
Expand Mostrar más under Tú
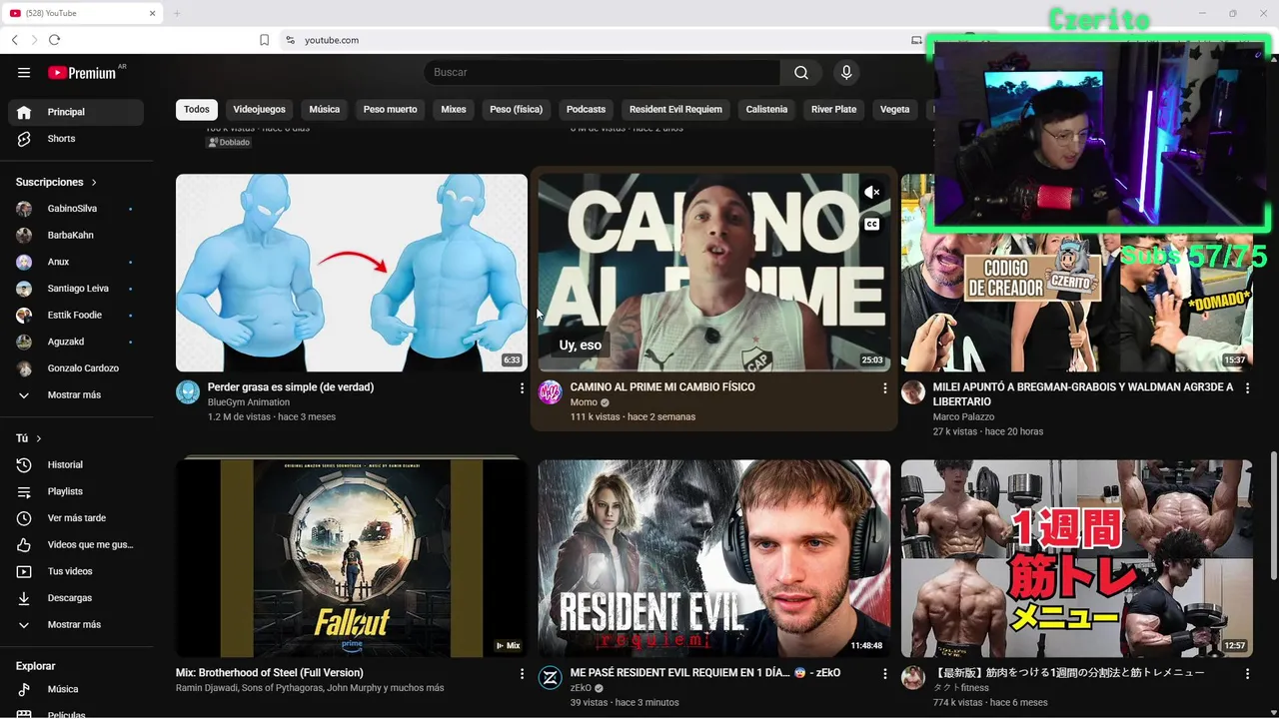tap(76, 624)
